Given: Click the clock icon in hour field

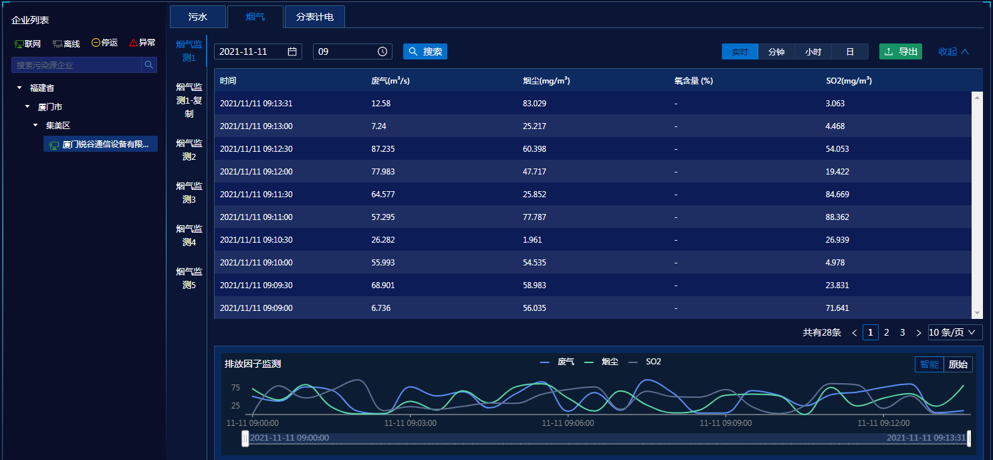Looking at the screenshot, I should [x=382, y=51].
